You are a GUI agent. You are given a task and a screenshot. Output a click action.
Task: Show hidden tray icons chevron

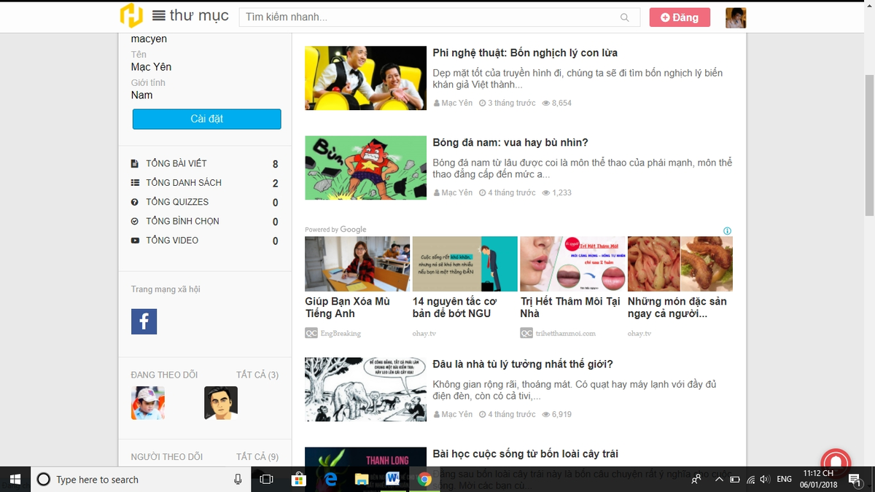coord(719,479)
